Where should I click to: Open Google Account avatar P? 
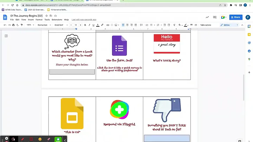[x=248, y=17]
